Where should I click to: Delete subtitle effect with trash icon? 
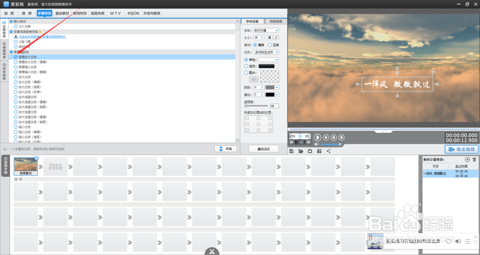tap(474, 159)
